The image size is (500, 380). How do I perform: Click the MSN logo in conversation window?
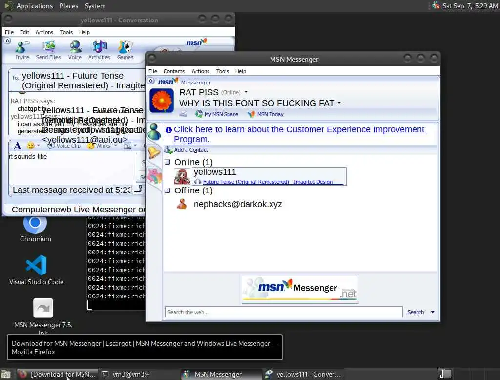[x=196, y=42]
